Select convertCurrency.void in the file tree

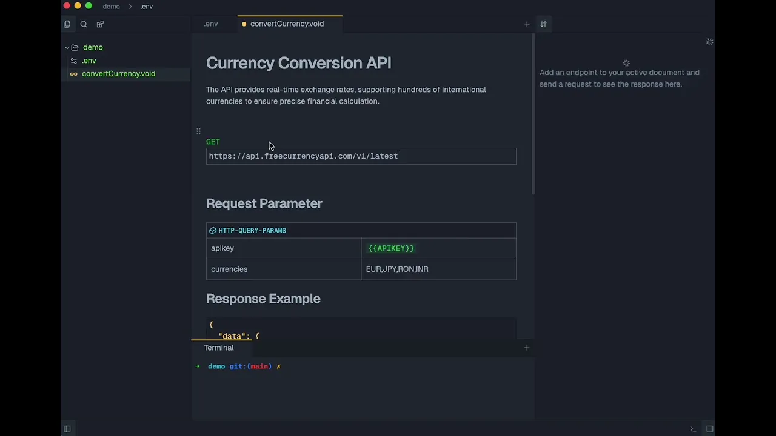pyautogui.click(x=118, y=74)
